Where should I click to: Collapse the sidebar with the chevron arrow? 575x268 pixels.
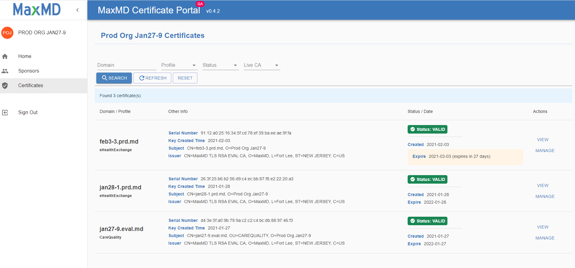click(x=77, y=10)
